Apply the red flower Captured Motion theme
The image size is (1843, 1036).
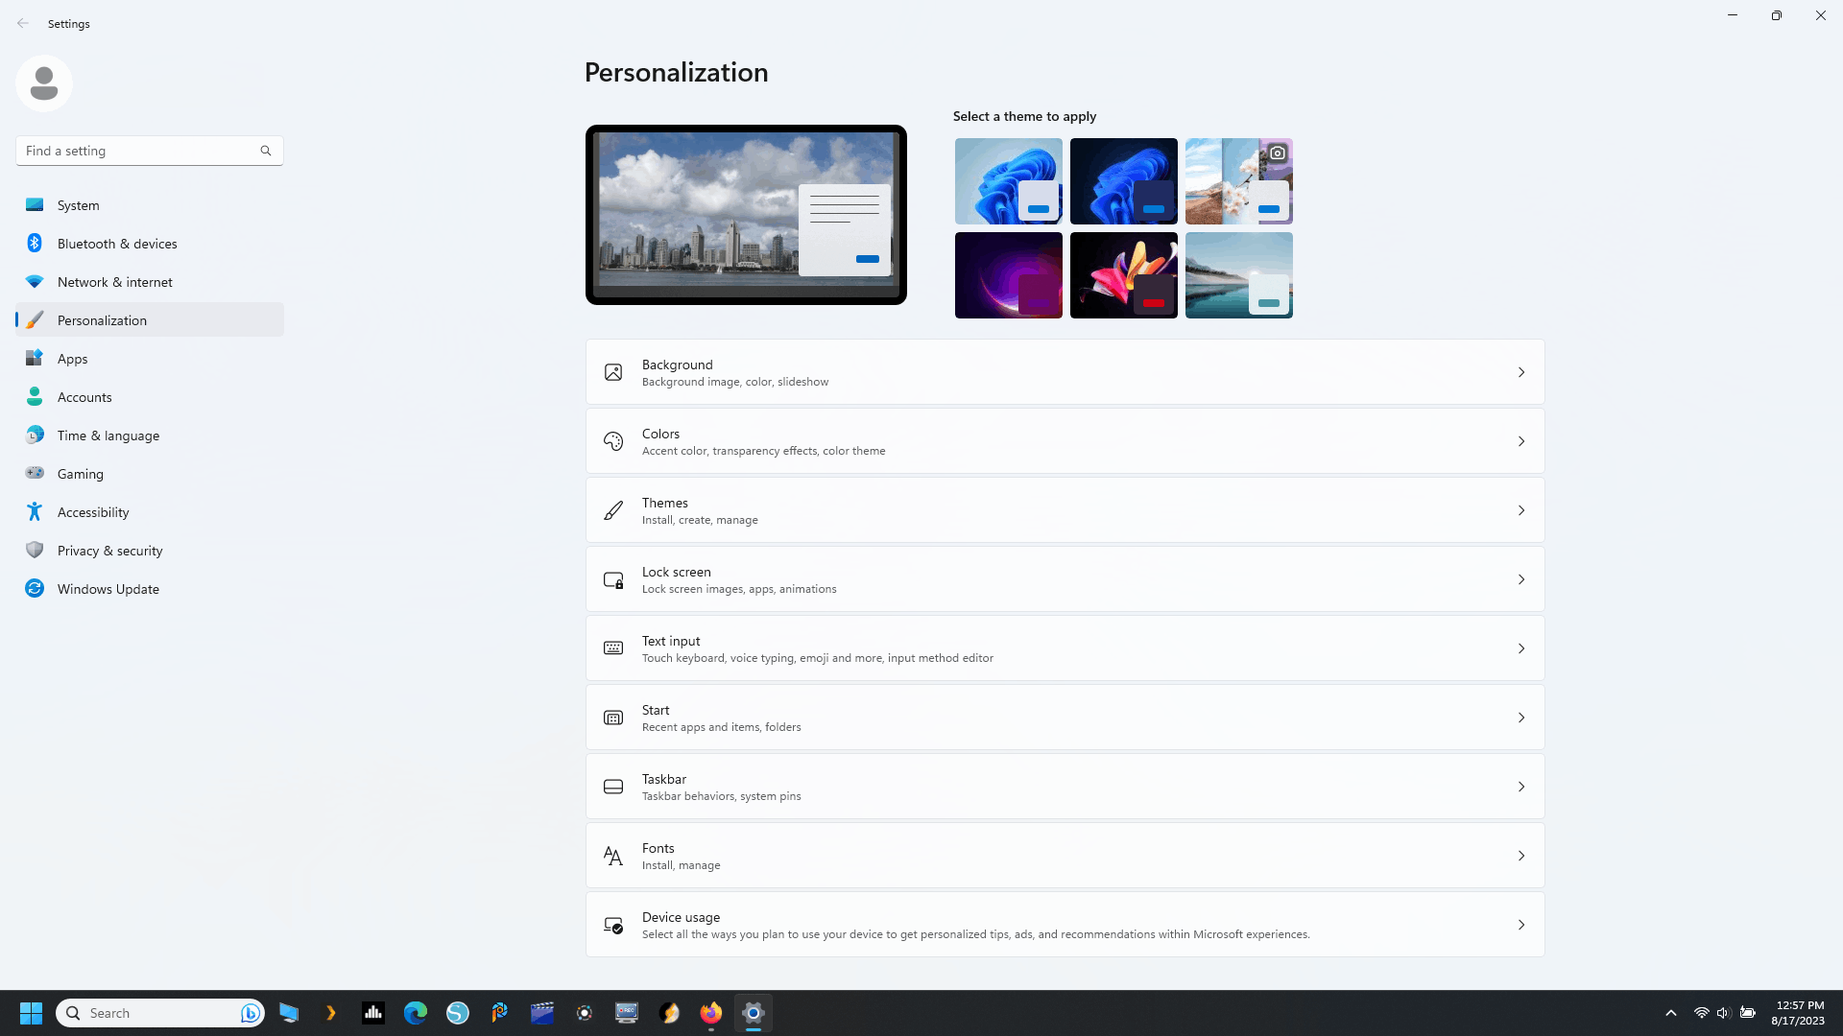1123,274
